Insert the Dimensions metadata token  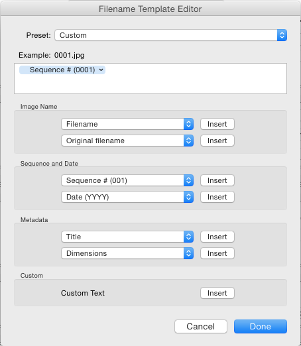point(217,253)
